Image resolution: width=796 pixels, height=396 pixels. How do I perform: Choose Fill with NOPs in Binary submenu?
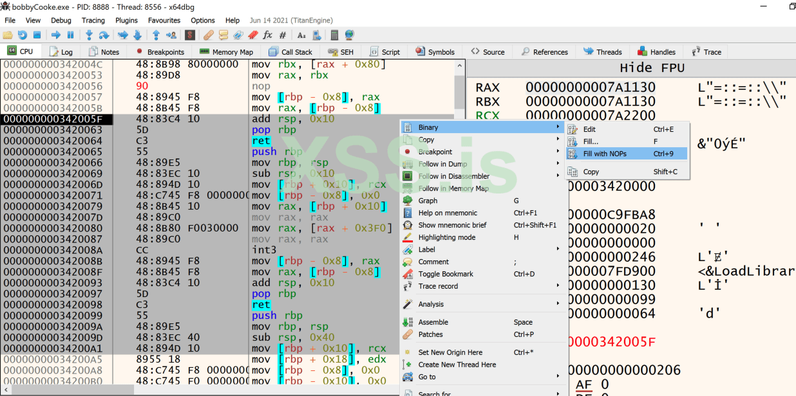click(604, 154)
